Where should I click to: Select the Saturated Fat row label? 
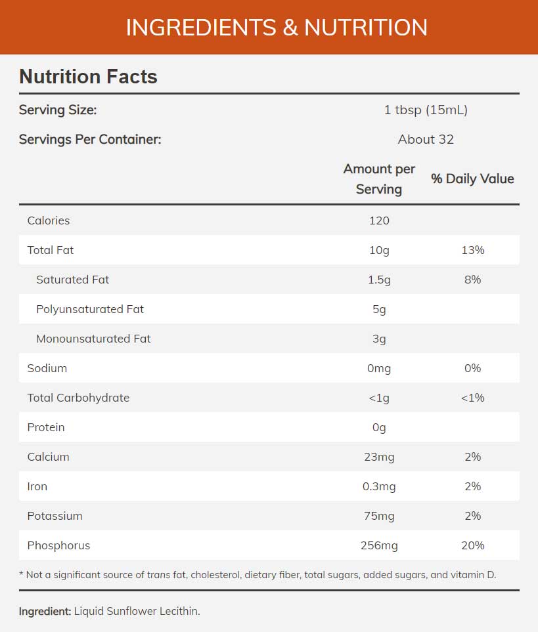click(72, 280)
